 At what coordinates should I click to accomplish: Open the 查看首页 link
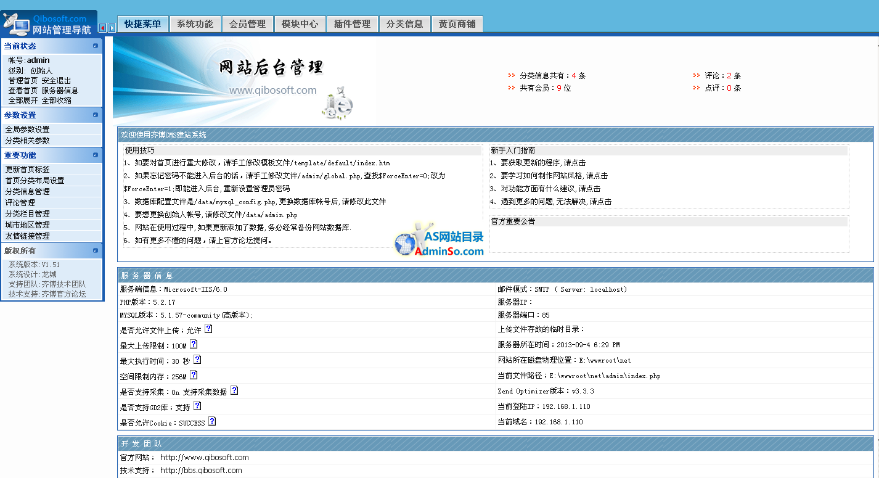click(23, 90)
